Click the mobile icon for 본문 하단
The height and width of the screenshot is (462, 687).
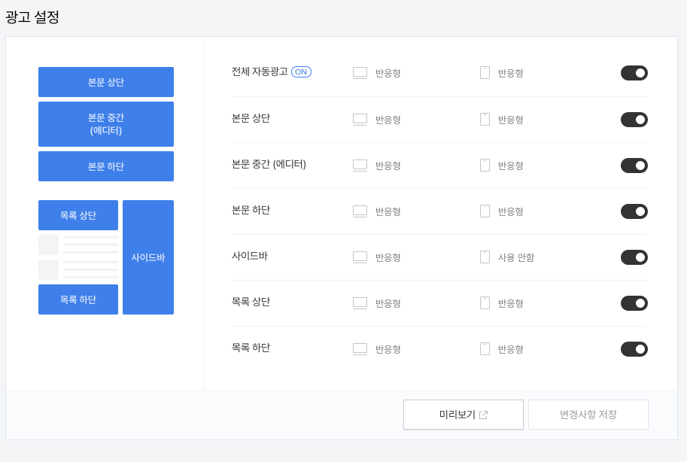click(x=485, y=211)
